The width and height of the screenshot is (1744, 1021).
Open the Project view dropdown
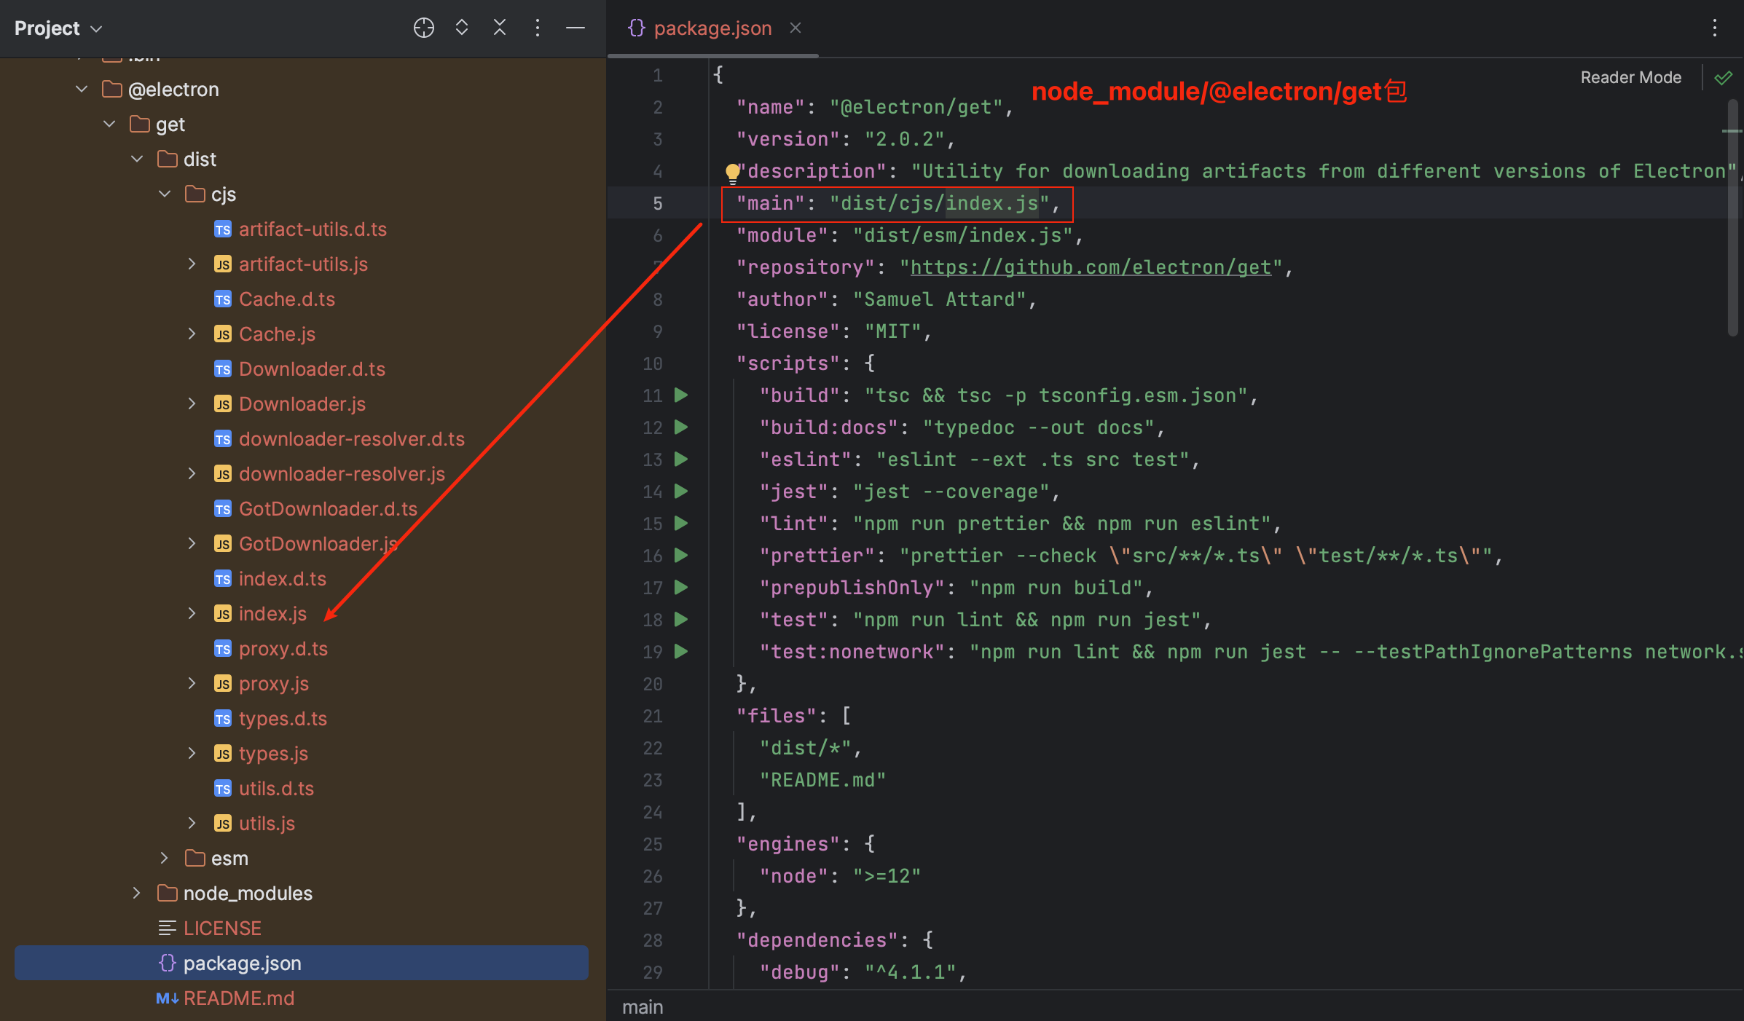click(58, 28)
